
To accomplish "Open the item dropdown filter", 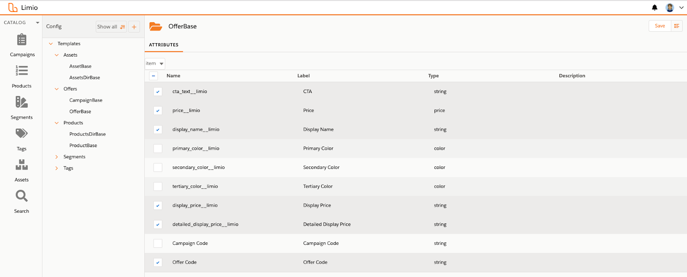I will (x=155, y=63).
